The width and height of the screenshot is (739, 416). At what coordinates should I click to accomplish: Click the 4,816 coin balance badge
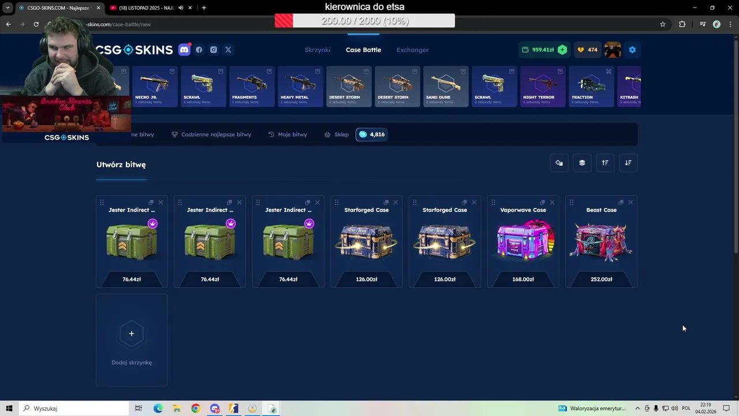point(371,135)
